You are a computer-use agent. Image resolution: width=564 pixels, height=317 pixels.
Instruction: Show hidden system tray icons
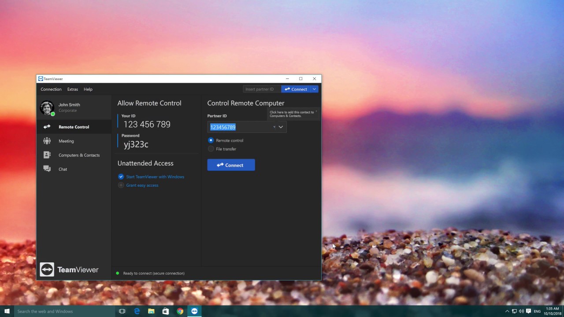tap(507, 311)
